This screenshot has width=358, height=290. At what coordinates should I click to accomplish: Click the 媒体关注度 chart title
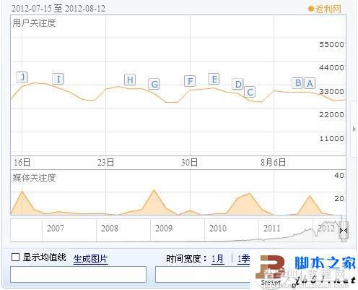[34, 178]
